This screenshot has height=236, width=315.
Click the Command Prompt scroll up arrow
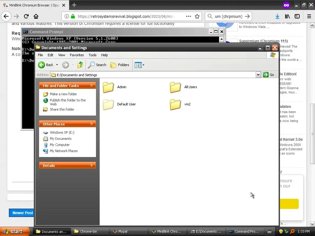(x=221, y=39)
